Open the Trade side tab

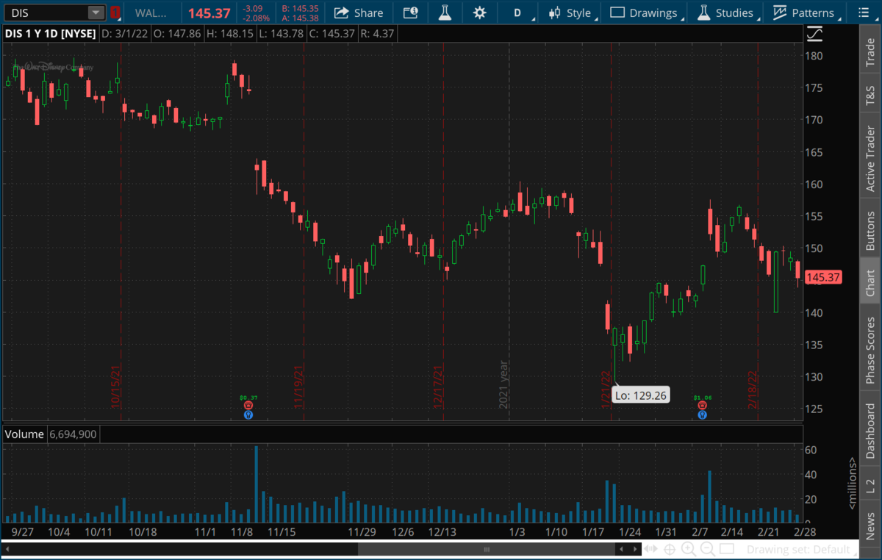tap(870, 51)
